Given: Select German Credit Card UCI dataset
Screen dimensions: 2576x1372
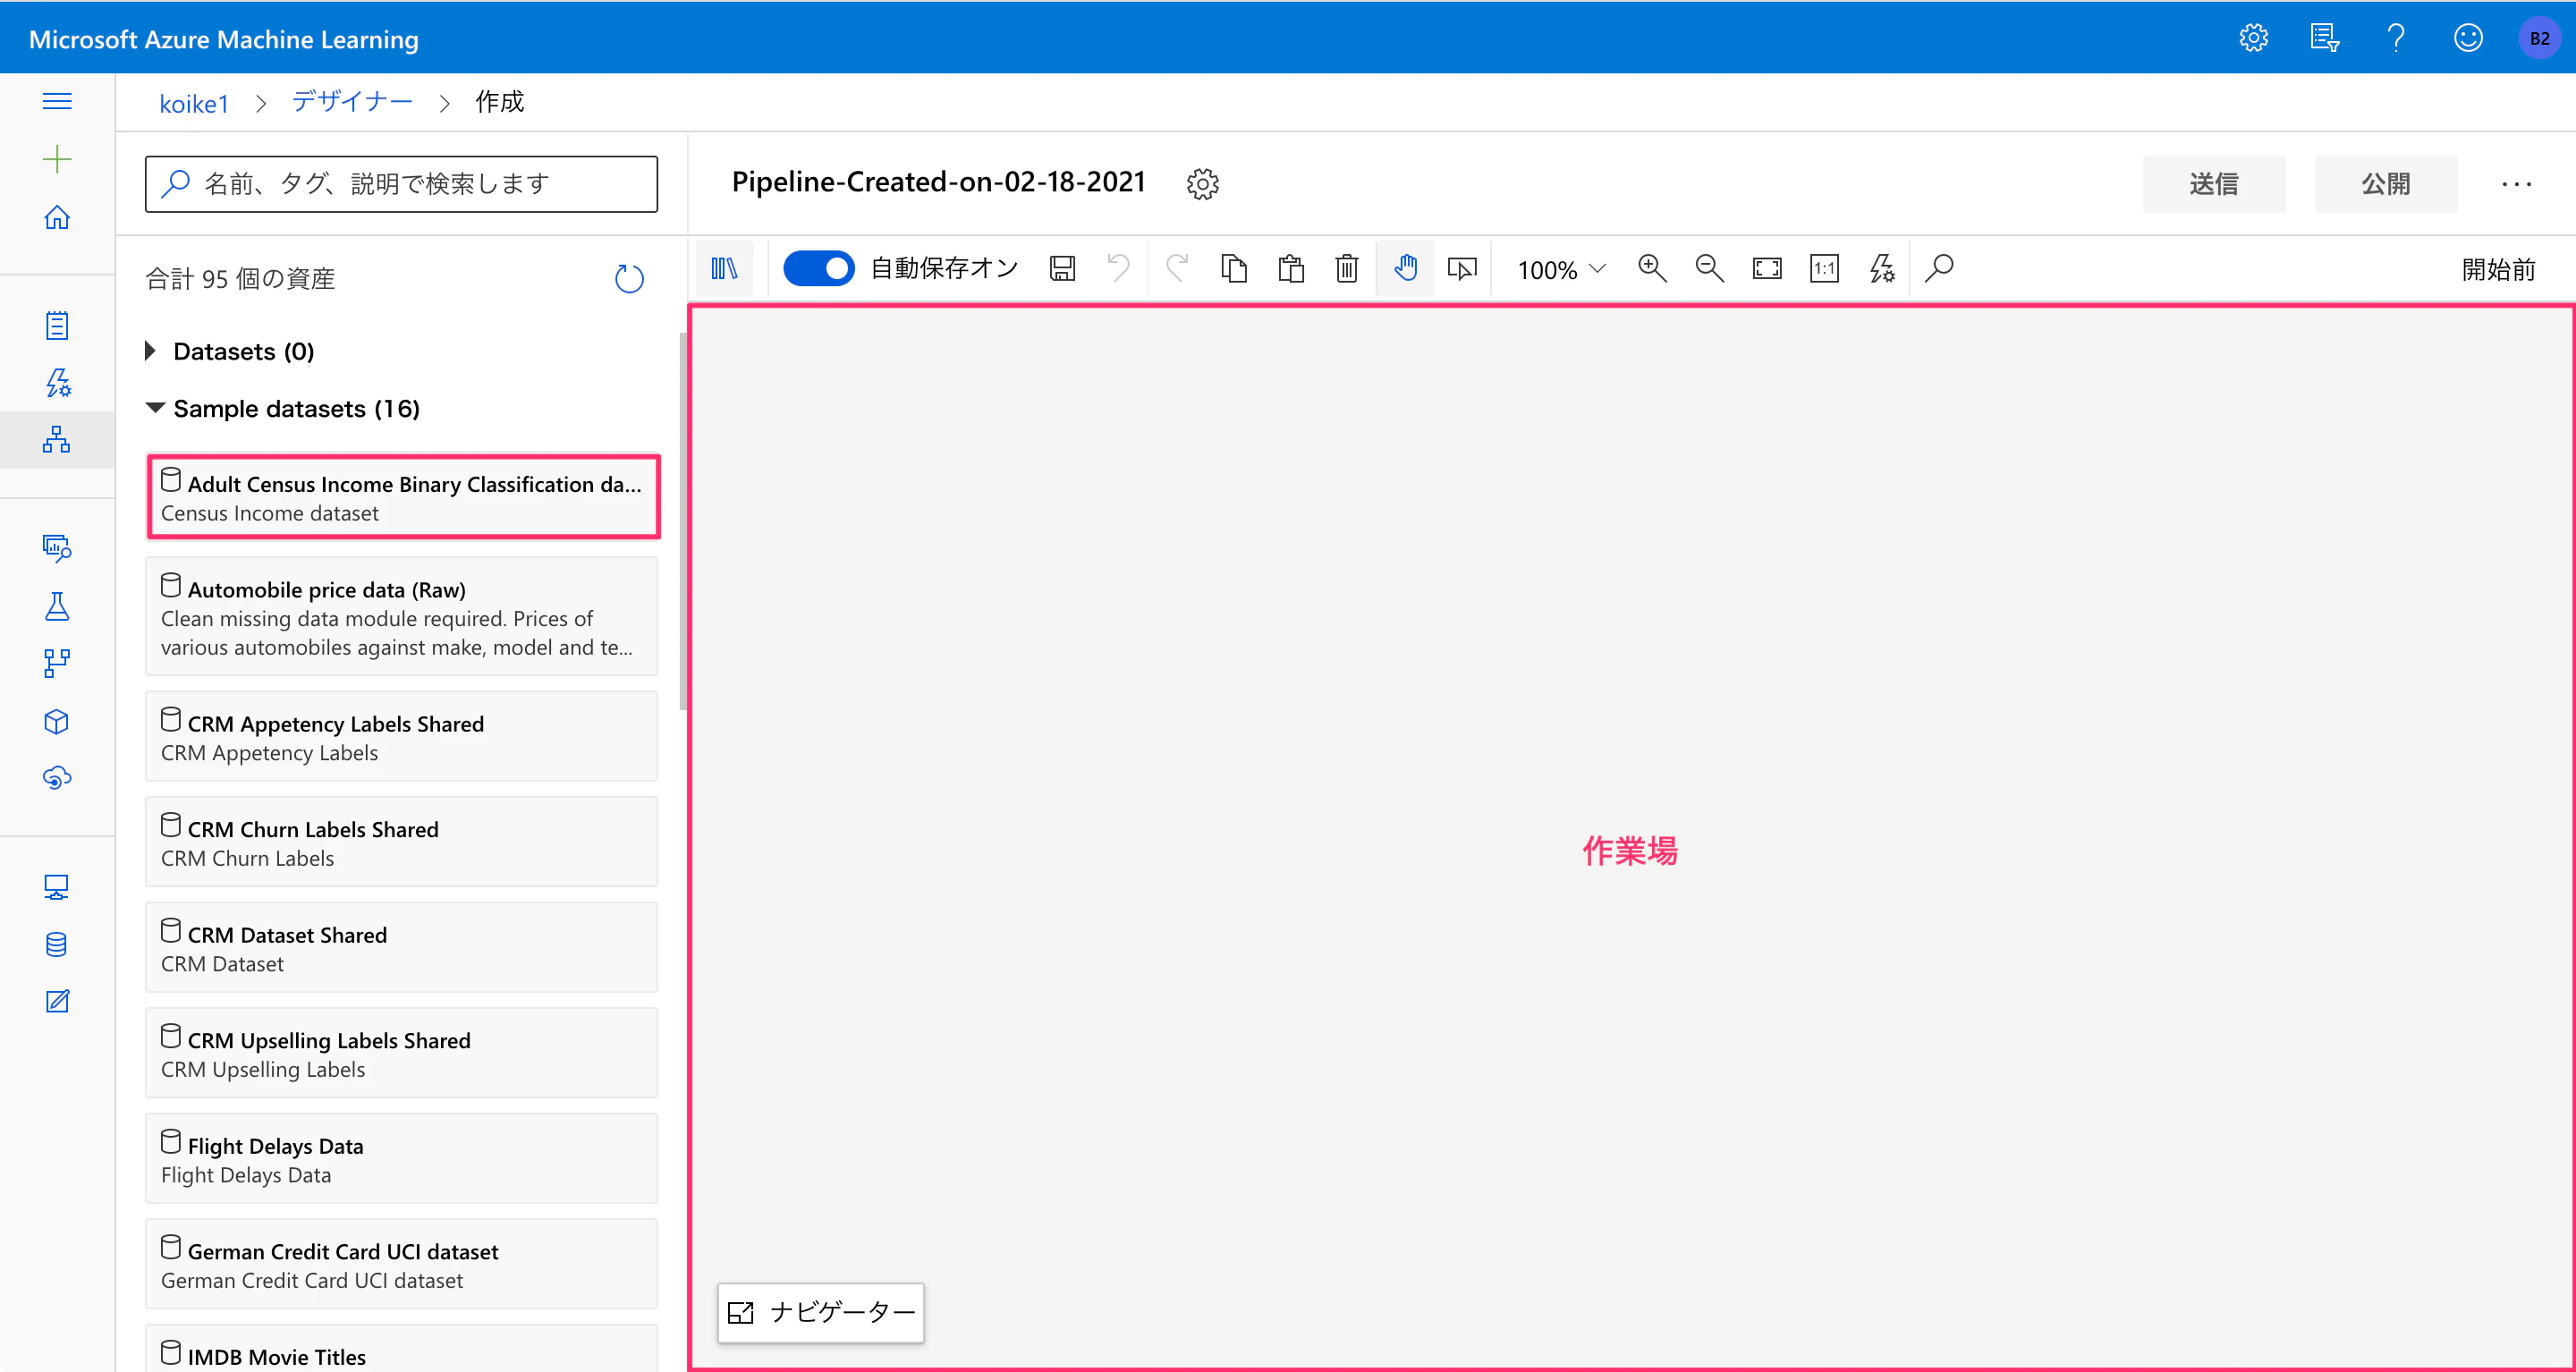Looking at the screenshot, I should 402,1264.
